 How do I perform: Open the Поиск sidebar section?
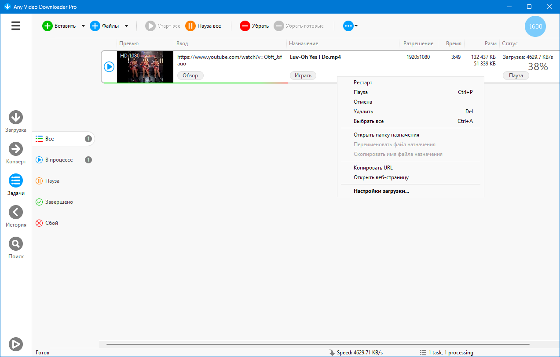click(x=16, y=244)
